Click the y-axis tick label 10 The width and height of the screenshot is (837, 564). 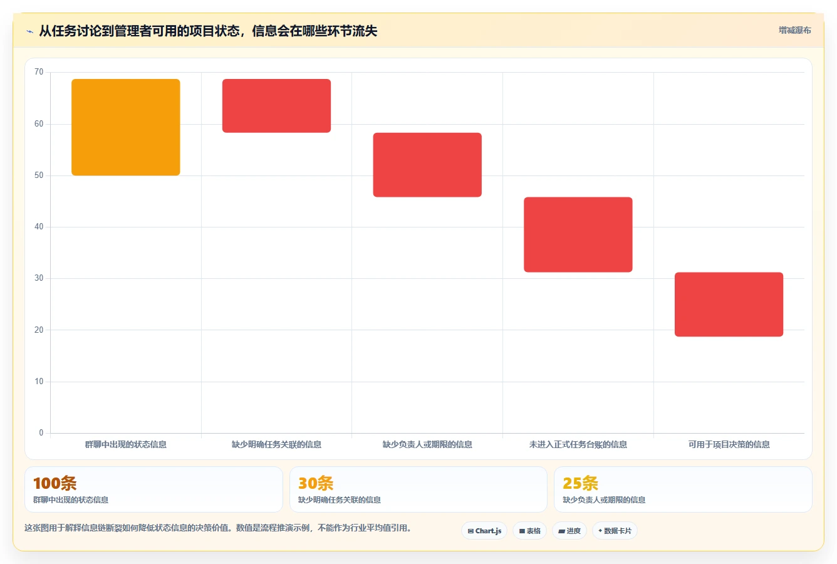[39, 382]
